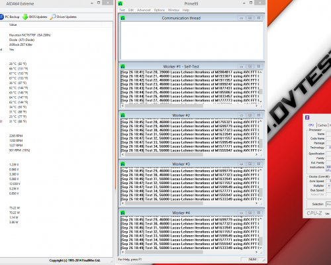Select the '28 °C (82 °F)' temperature row
Image resolution: width=331 pixels, height=265 pixels.
[18, 64]
